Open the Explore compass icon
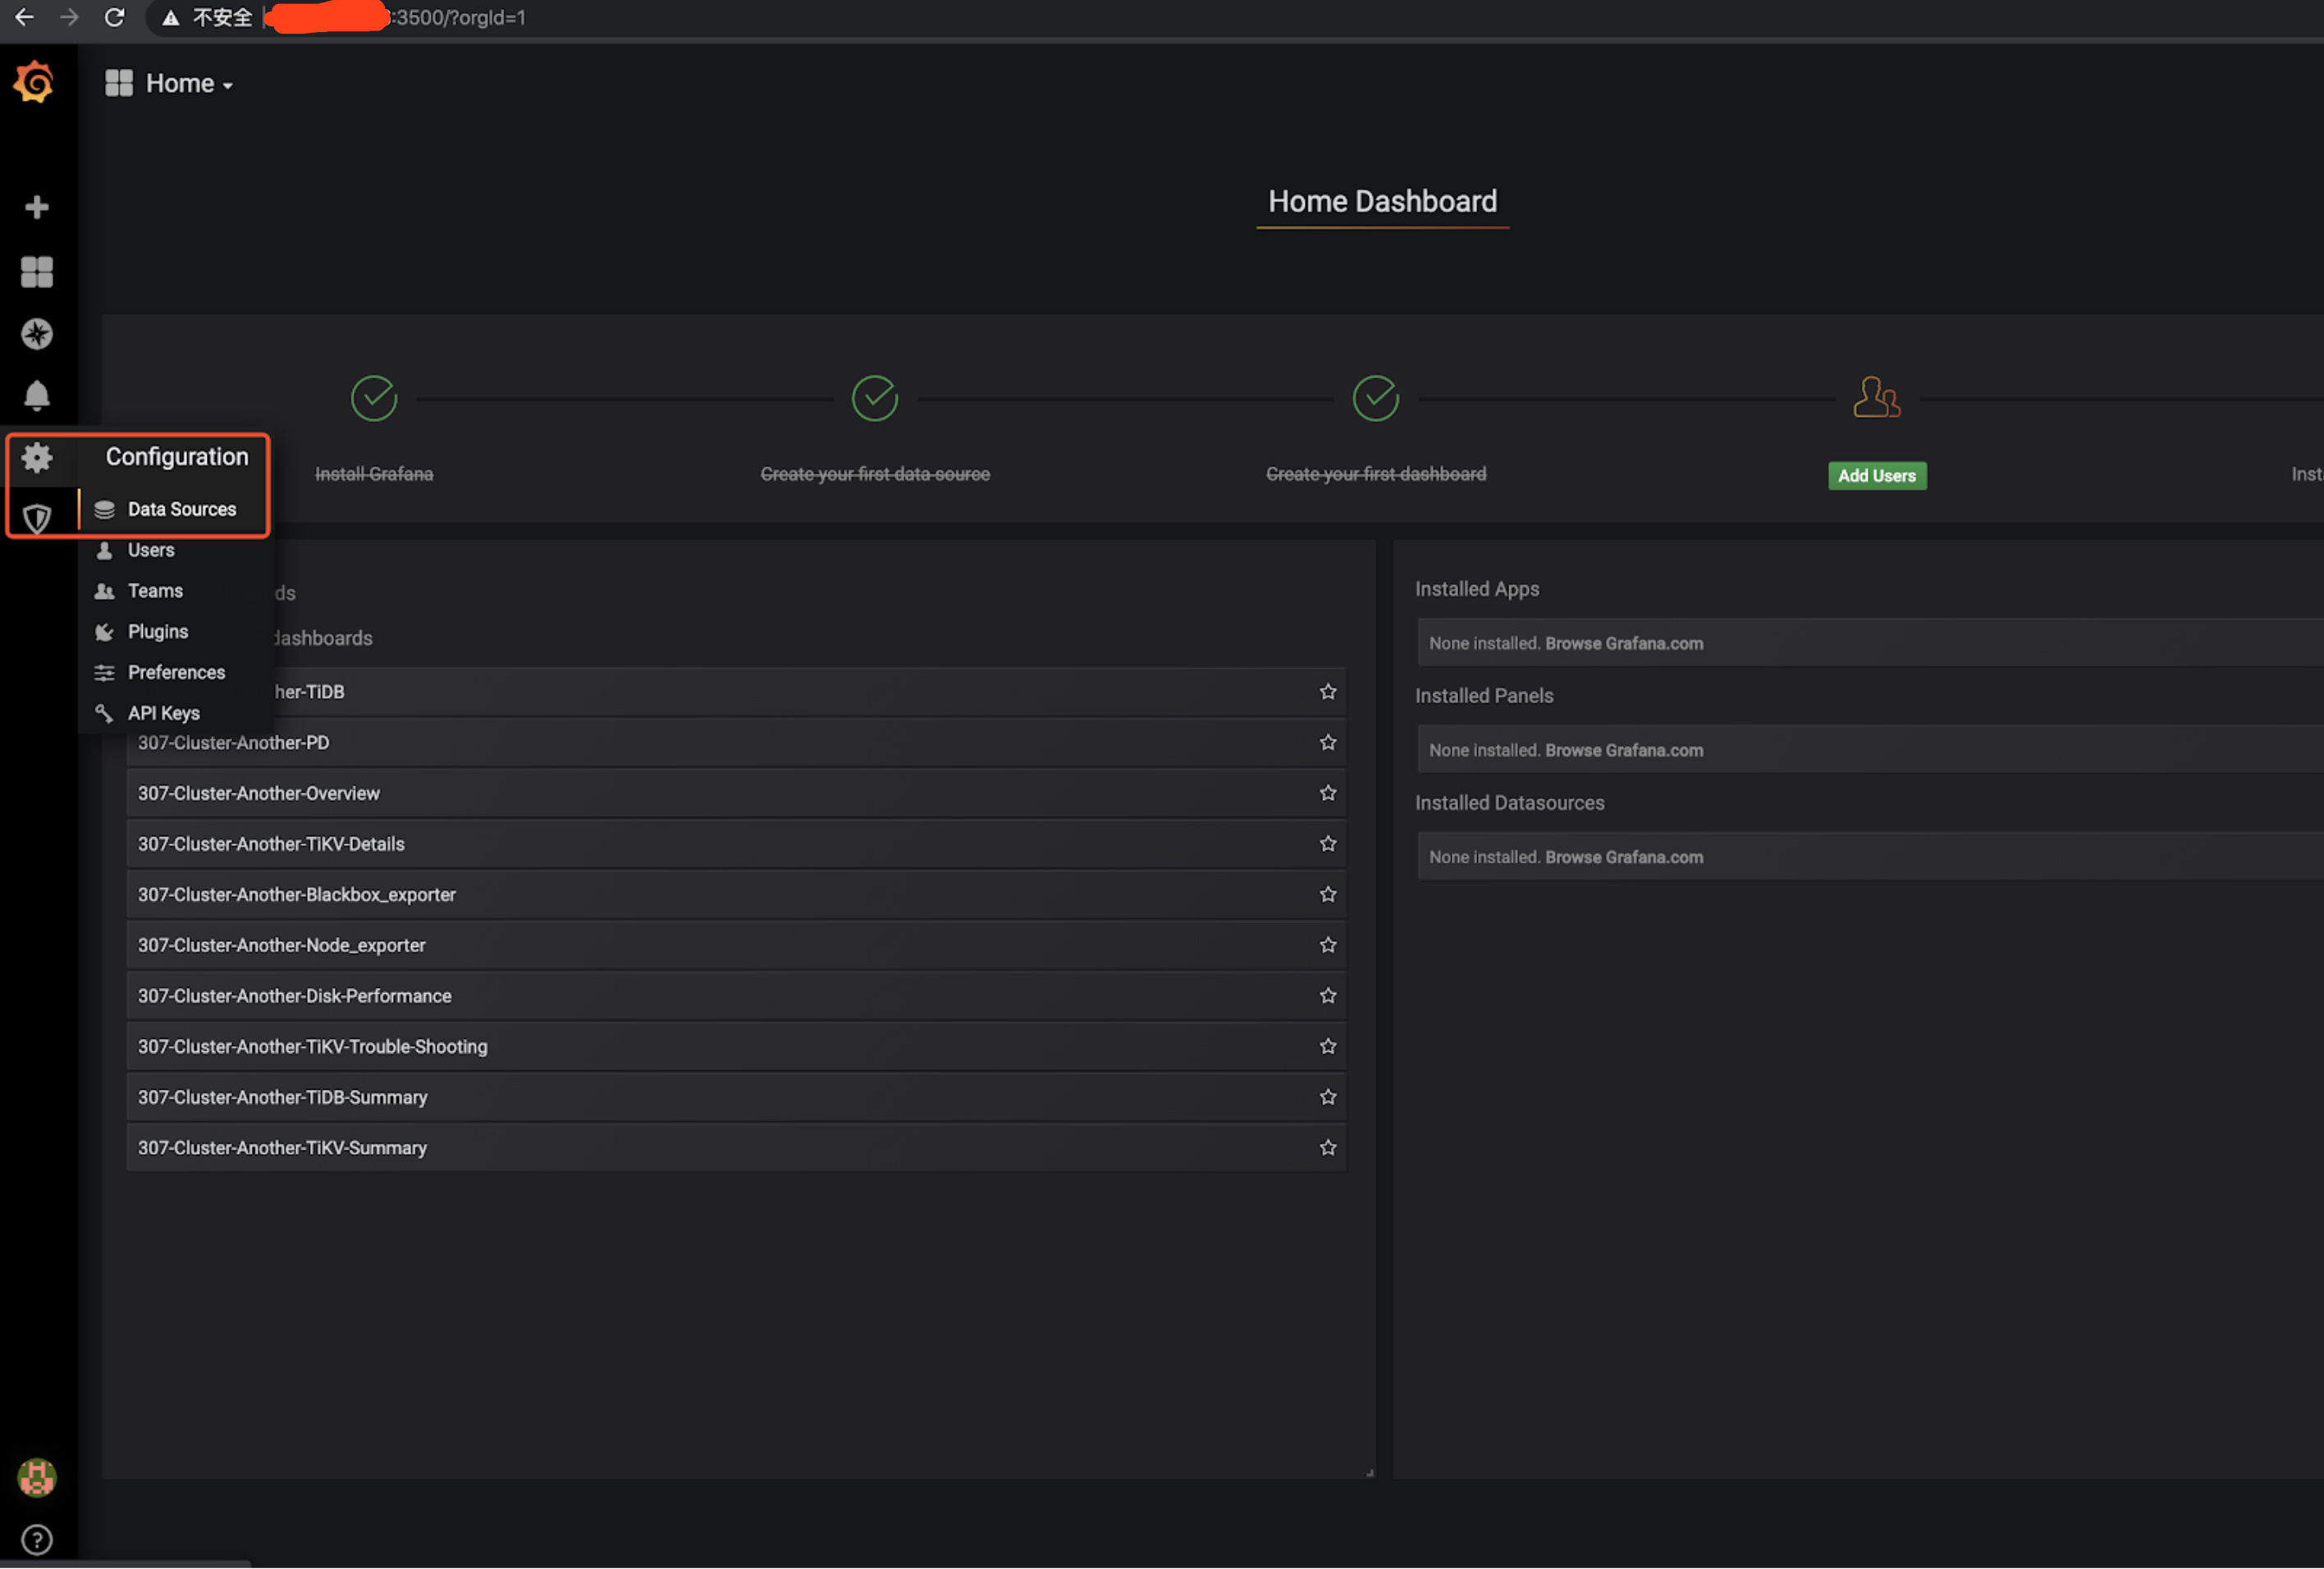The width and height of the screenshot is (2324, 1569). pyautogui.click(x=37, y=334)
